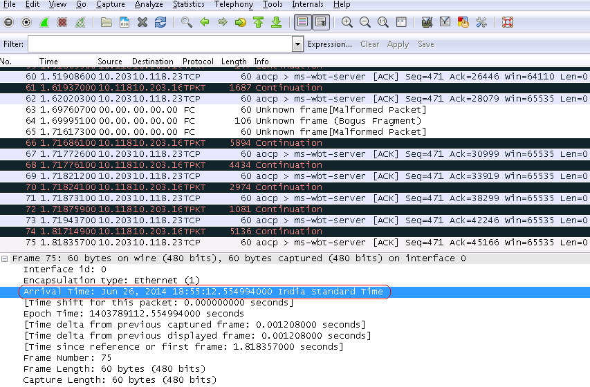Stop the running capture

click(x=62, y=22)
